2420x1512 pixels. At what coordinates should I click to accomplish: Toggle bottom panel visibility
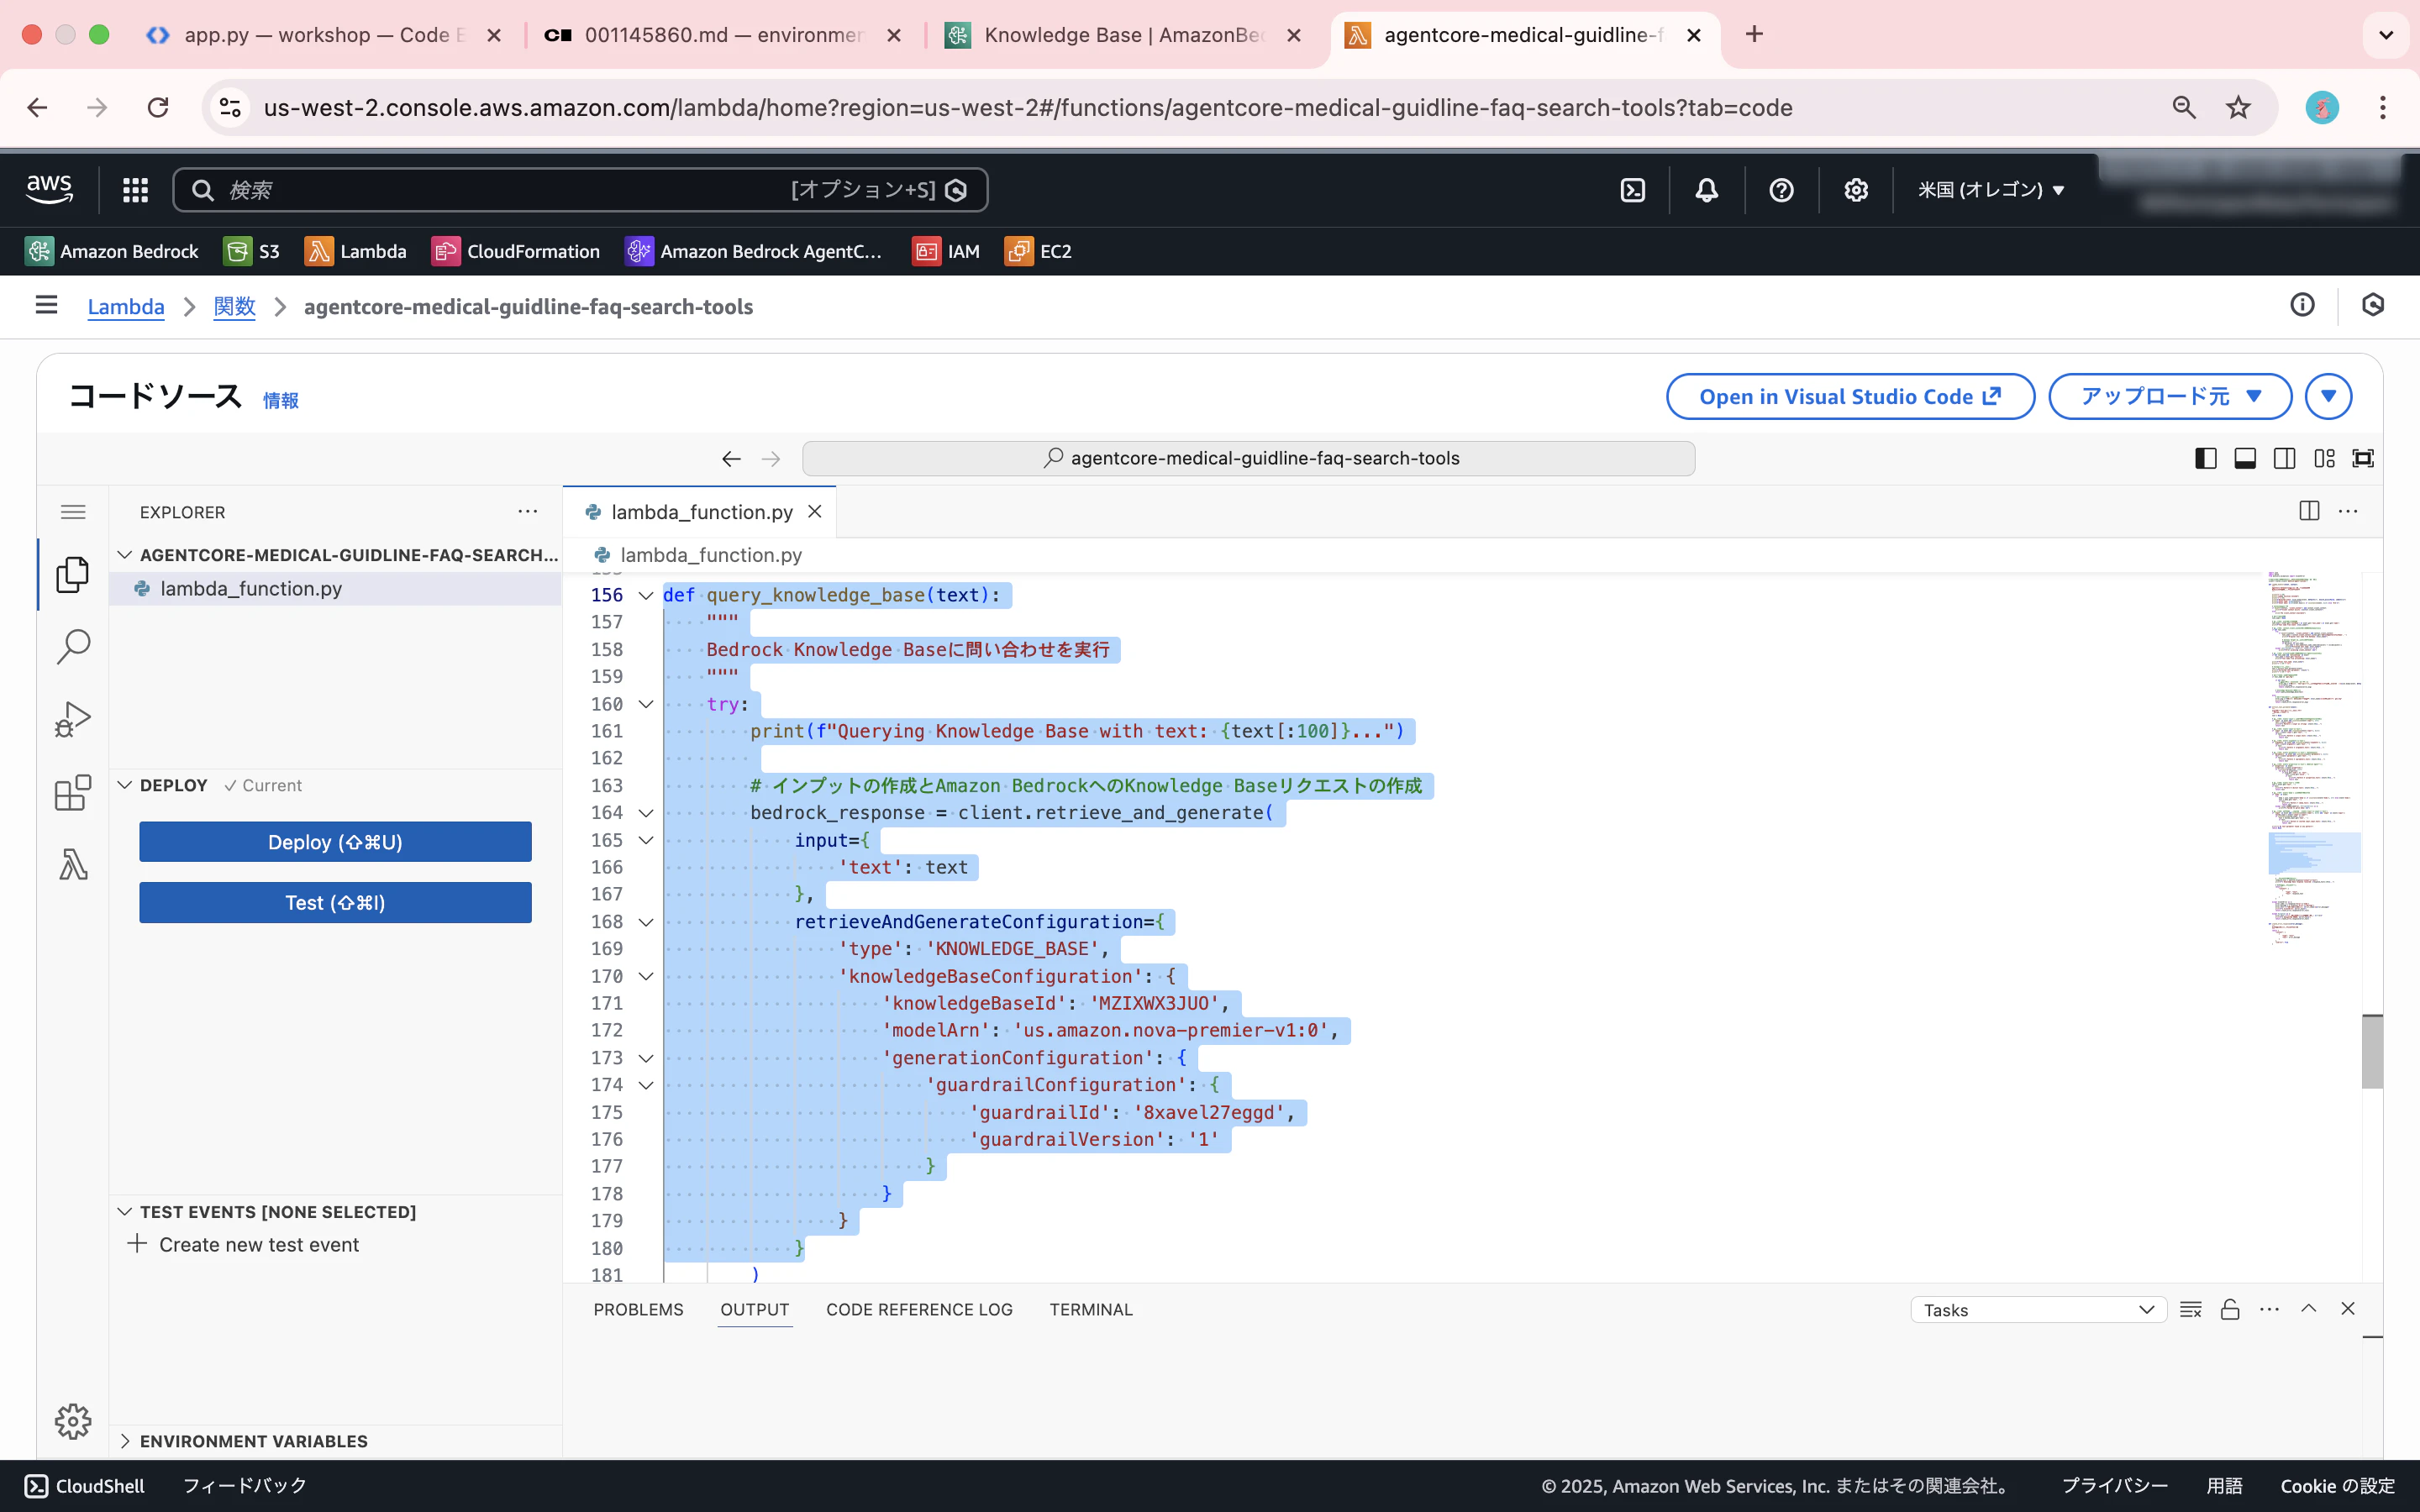(x=2245, y=458)
